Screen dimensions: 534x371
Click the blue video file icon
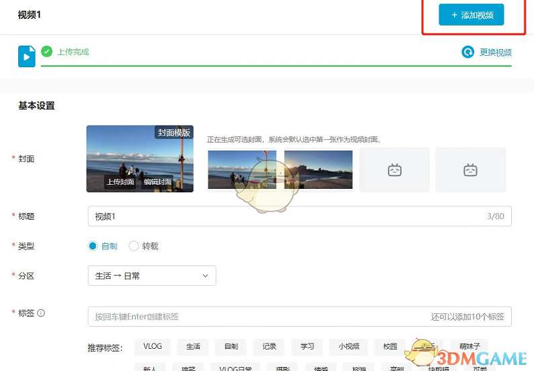[26, 56]
